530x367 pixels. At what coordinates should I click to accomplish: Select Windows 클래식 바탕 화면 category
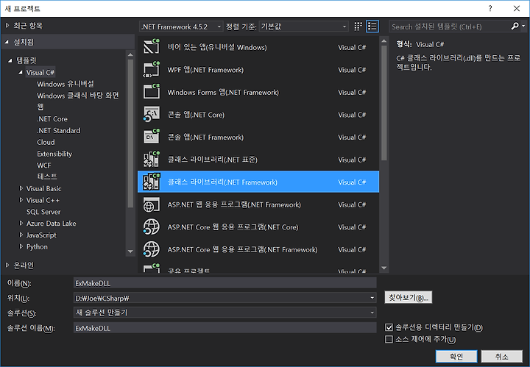click(78, 96)
